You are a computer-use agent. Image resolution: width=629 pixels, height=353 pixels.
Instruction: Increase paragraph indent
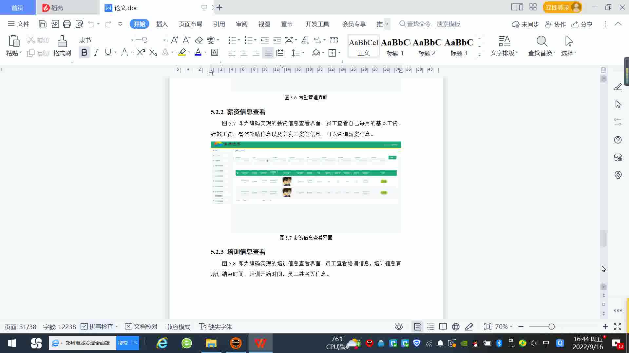coord(277,40)
